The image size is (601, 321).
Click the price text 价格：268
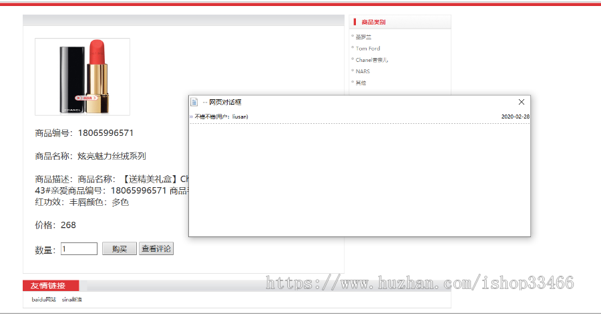click(55, 225)
